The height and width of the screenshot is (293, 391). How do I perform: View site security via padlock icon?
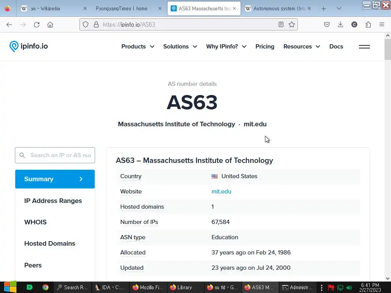96,24
